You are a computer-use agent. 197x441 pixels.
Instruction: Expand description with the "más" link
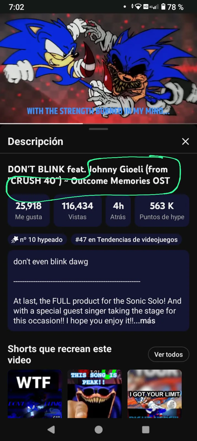coord(148,321)
